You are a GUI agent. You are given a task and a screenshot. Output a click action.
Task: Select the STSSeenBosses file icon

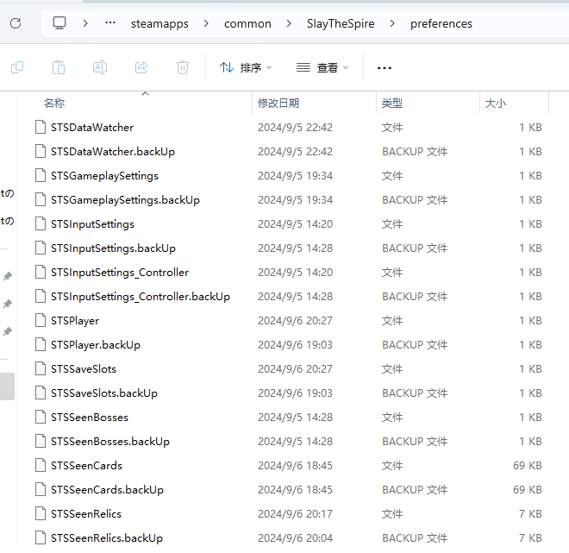pyautogui.click(x=41, y=417)
